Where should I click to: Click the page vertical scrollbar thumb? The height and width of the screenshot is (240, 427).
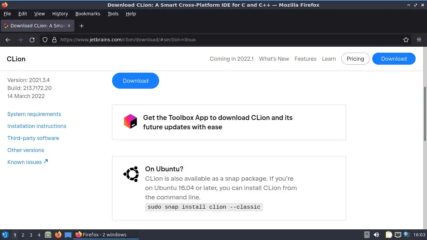(x=425, y=114)
